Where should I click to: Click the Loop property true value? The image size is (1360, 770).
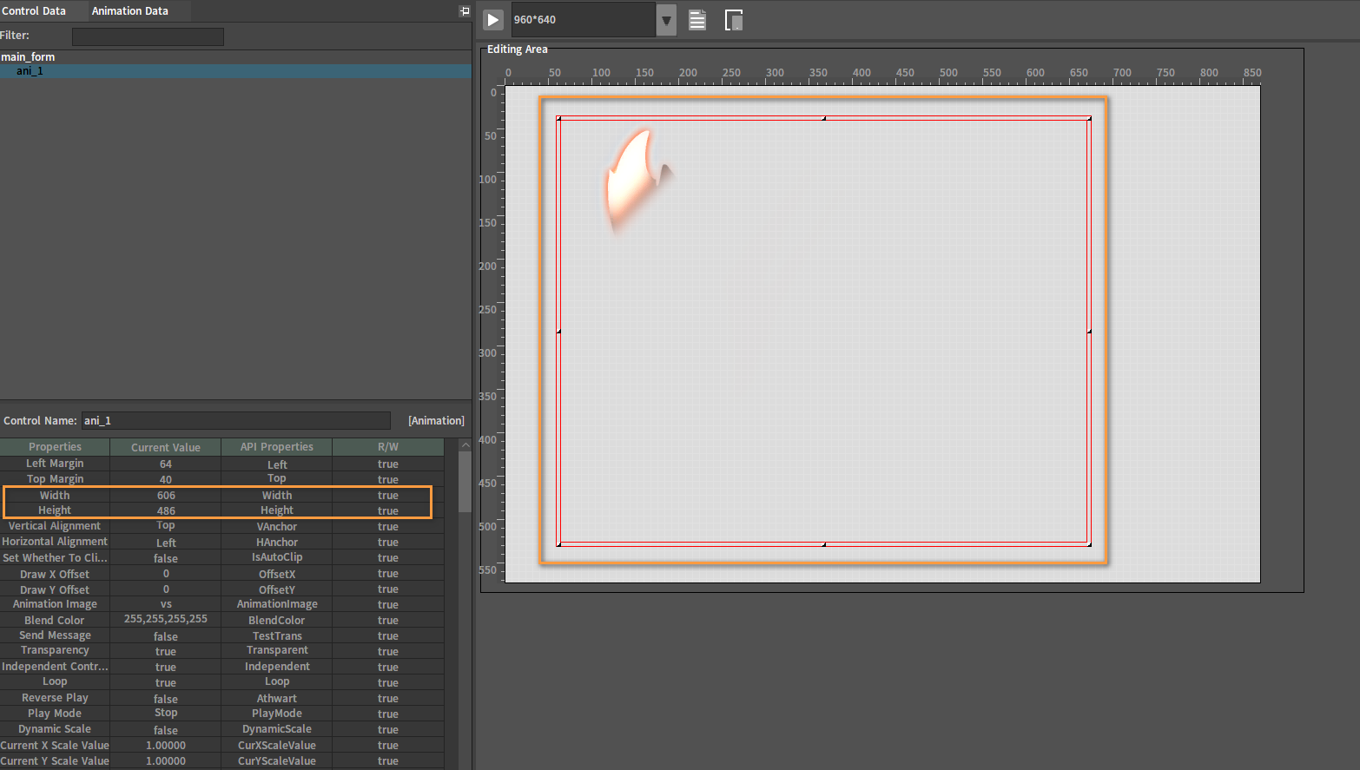pyautogui.click(x=166, y=682)
